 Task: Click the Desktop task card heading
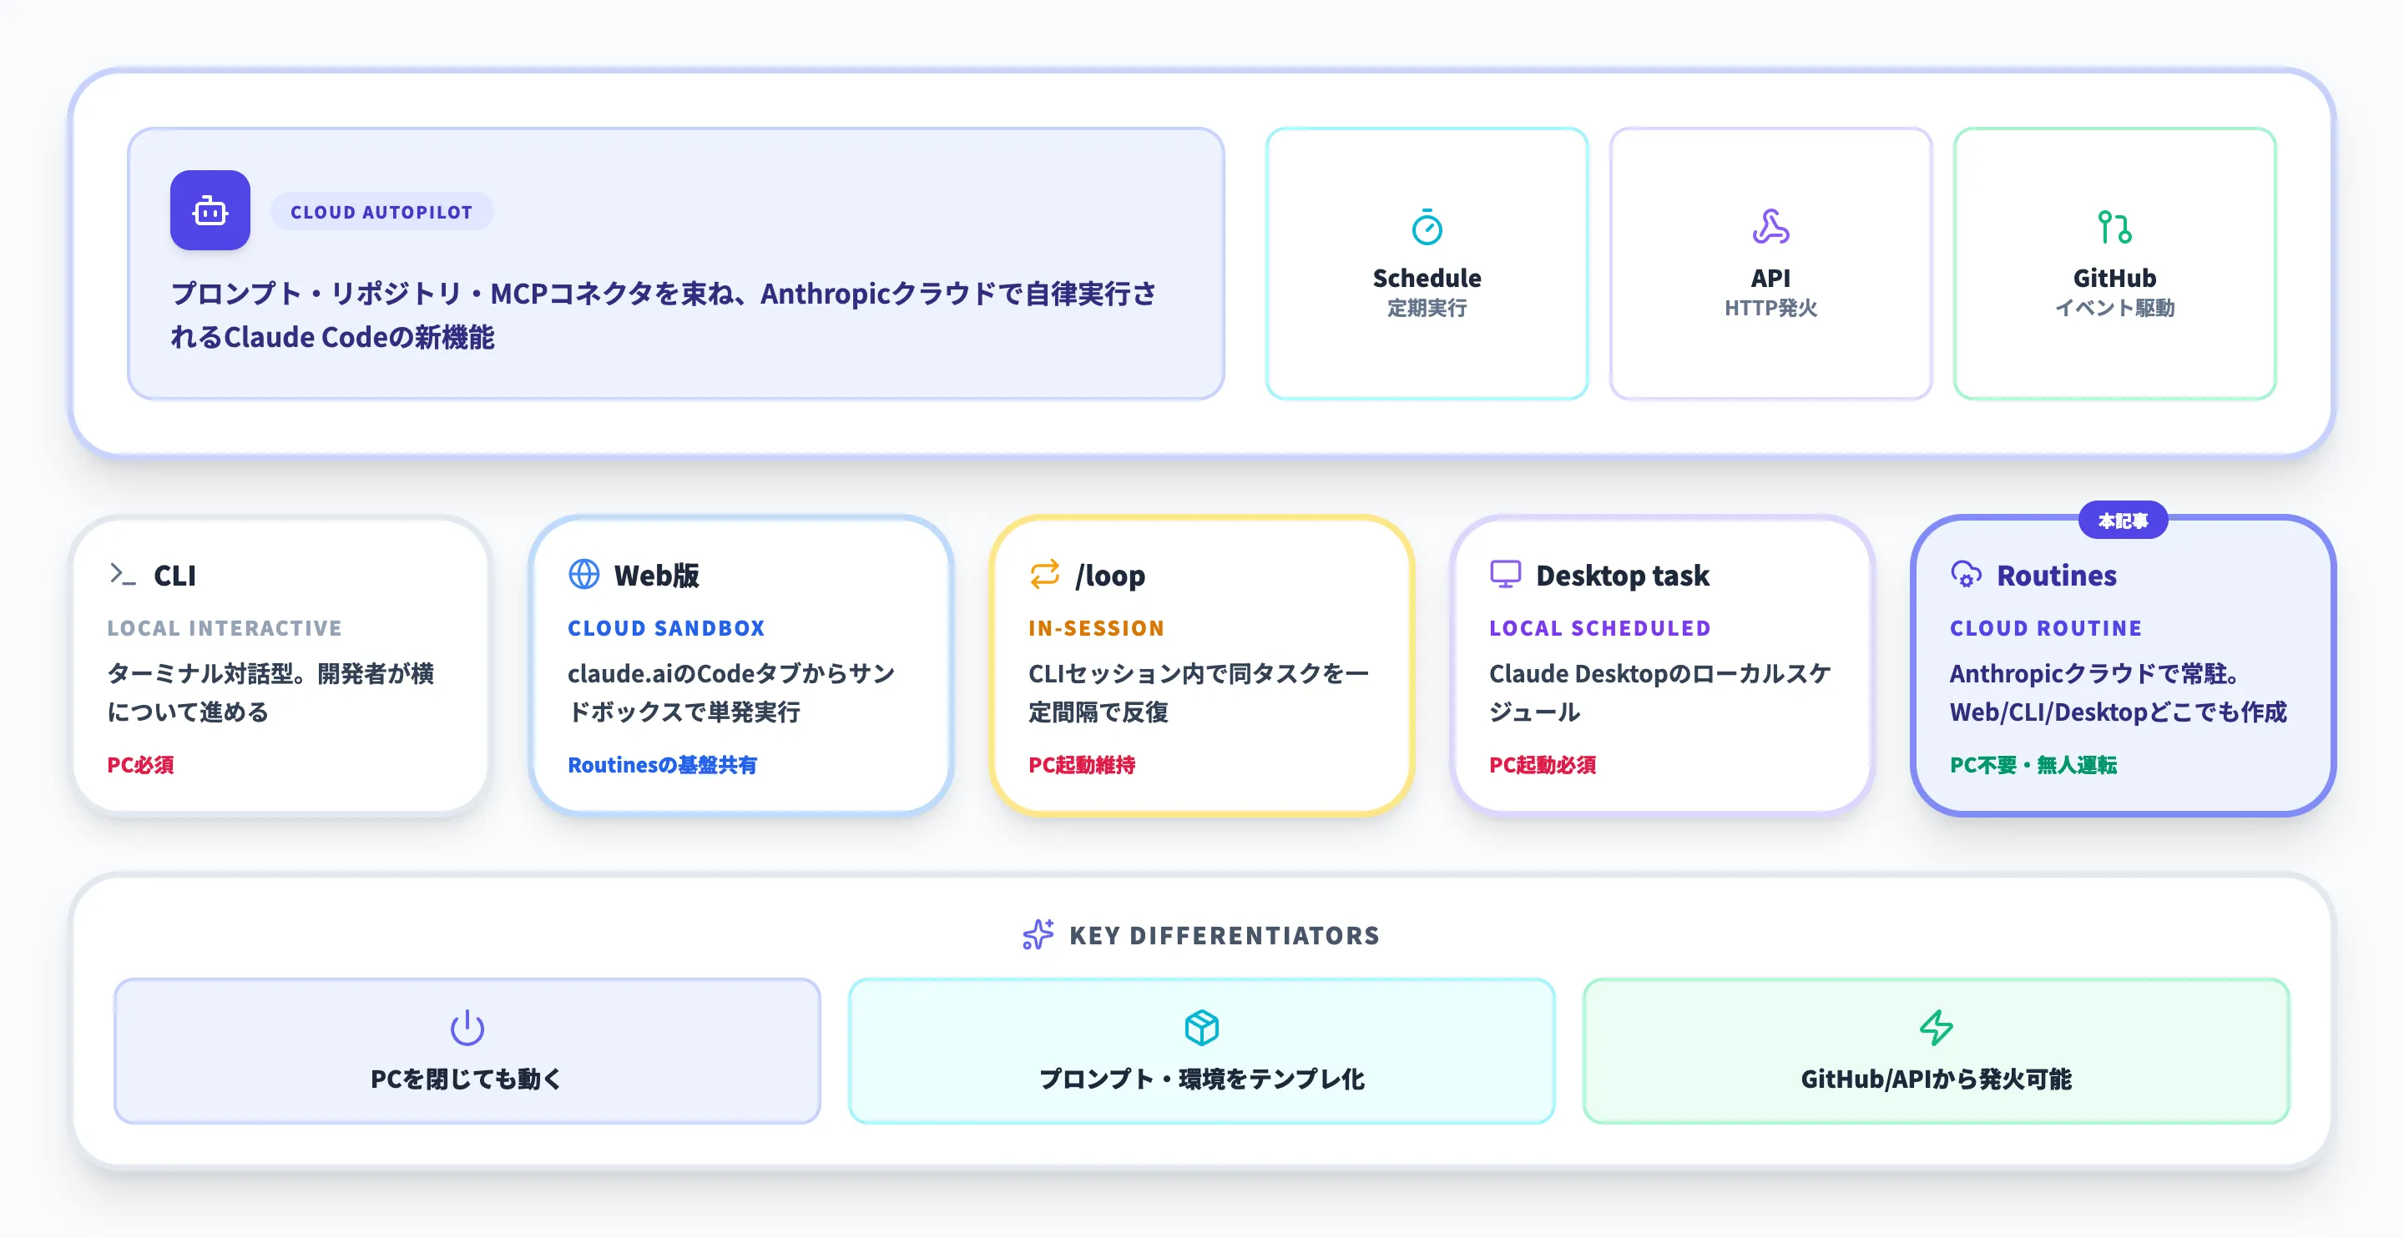tap(1622, 576)
